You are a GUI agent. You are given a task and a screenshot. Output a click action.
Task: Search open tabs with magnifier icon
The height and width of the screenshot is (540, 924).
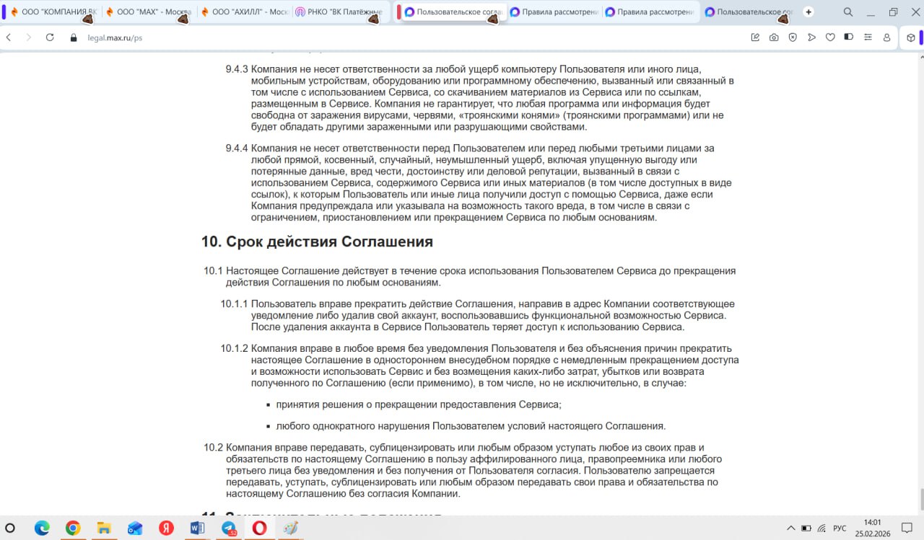tap(848, 12)
